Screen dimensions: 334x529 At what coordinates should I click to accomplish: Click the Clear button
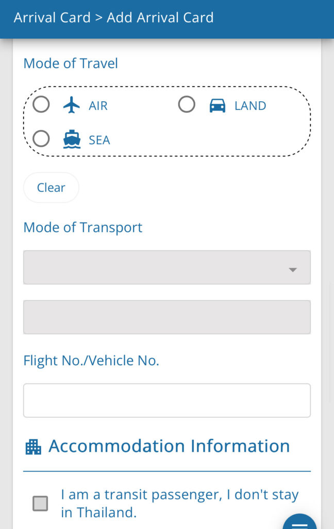pos(51,188)
